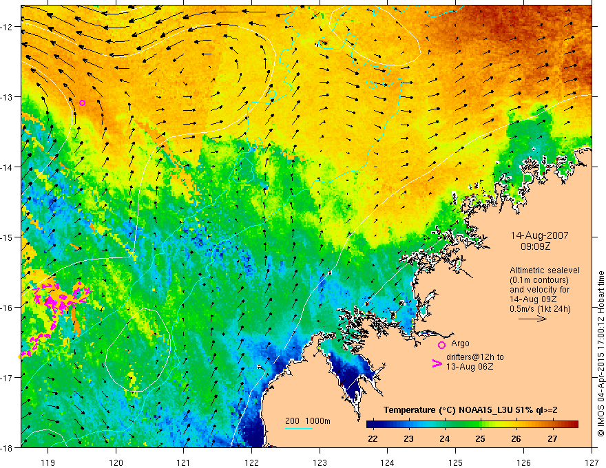606x468 pixels.
Task: Click the IMOS copyright timestamp text
Action: click(600, 353)
